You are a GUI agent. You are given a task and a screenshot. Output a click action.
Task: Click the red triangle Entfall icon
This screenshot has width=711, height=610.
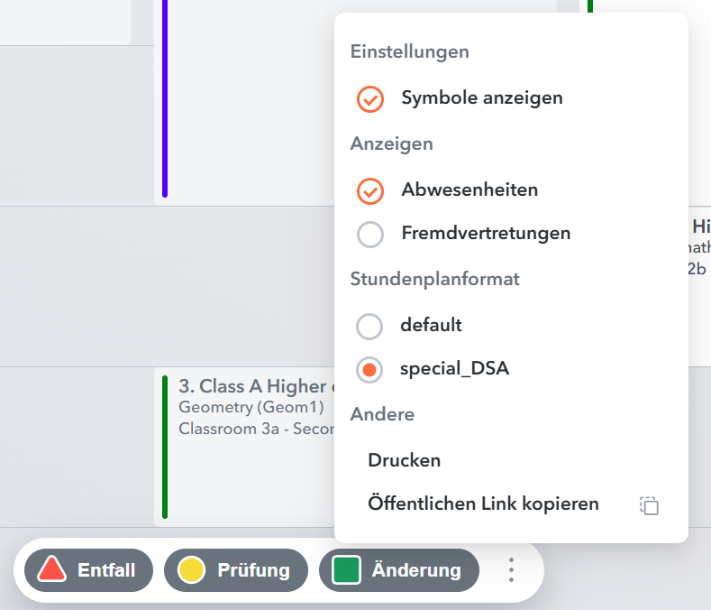point(52,570)
